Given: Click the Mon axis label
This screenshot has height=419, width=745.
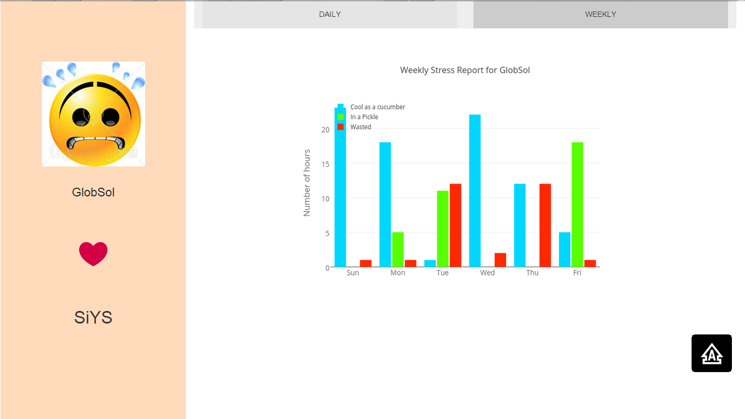Looking at the screenshot, I should (398, 273).
